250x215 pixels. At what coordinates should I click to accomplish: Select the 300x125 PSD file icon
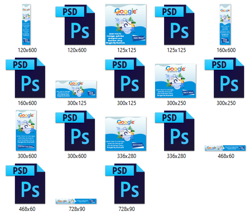[125, 78]
